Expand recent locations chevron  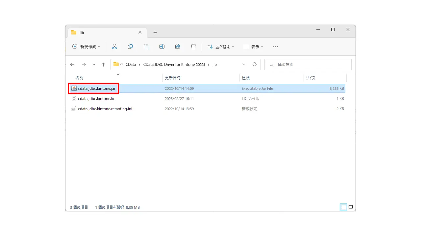[x=94, y=65]
